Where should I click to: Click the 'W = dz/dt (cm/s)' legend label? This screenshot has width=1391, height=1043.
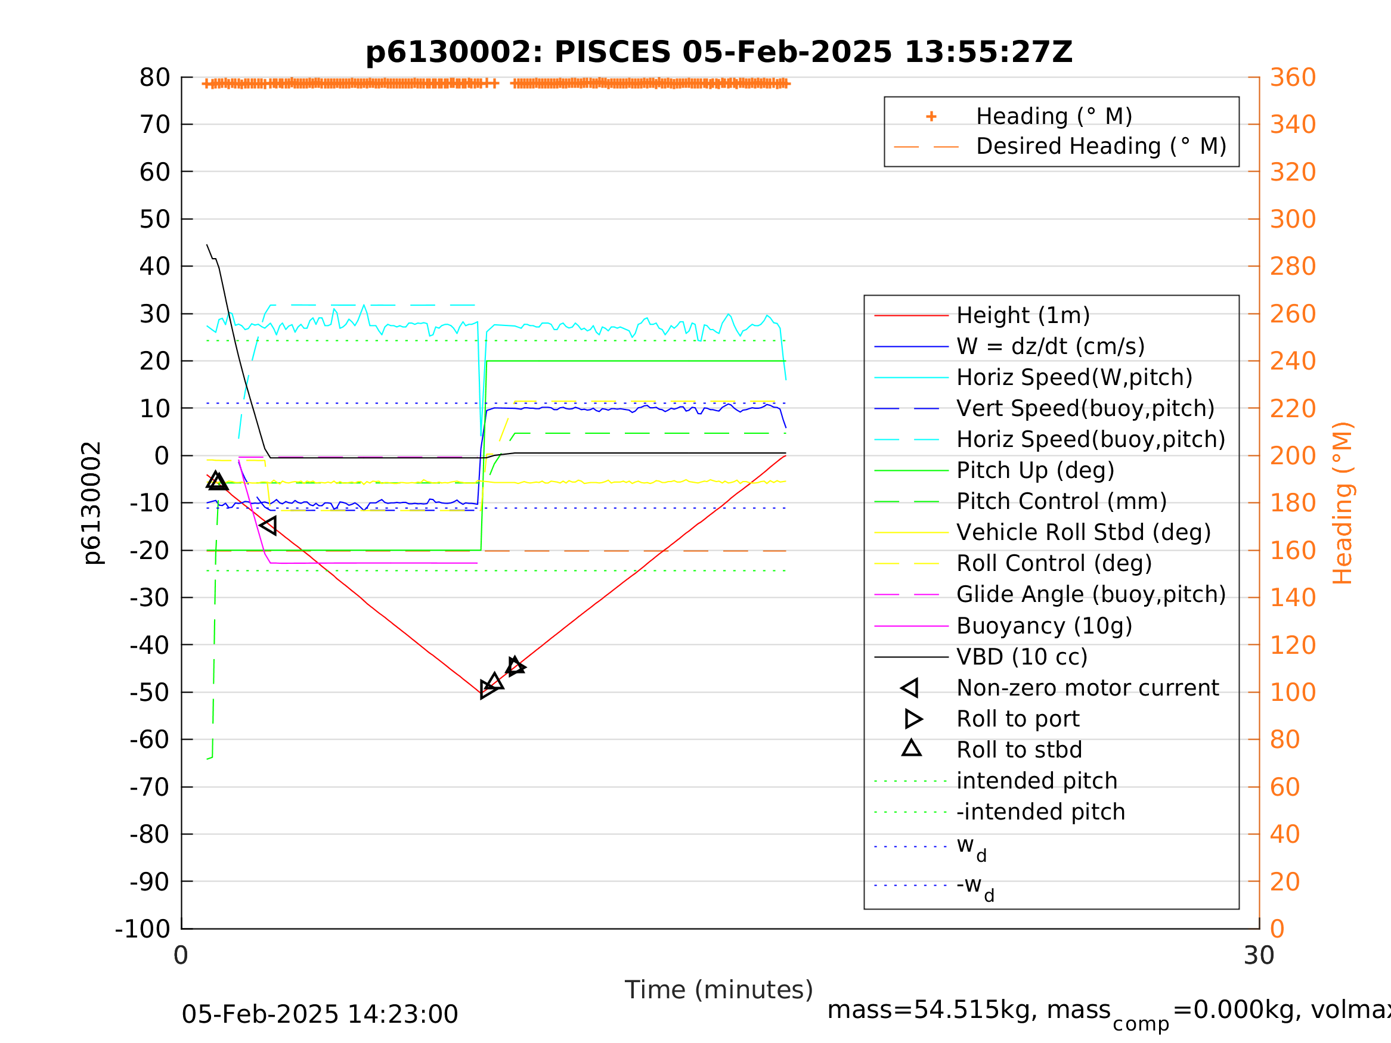point(1051,346)
